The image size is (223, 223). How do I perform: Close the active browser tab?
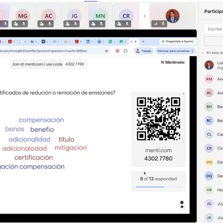[135, 42]
